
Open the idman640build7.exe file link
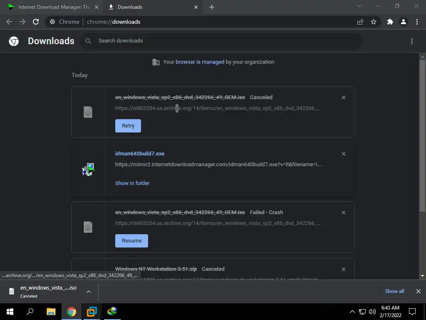(x=140, y=153)
